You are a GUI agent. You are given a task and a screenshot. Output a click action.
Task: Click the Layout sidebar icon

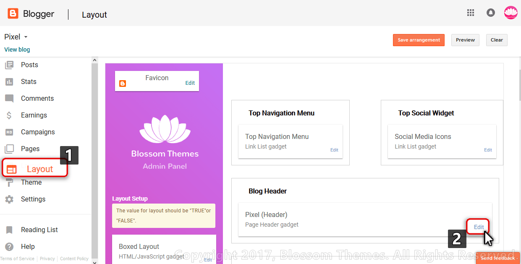tap(12, 169)
